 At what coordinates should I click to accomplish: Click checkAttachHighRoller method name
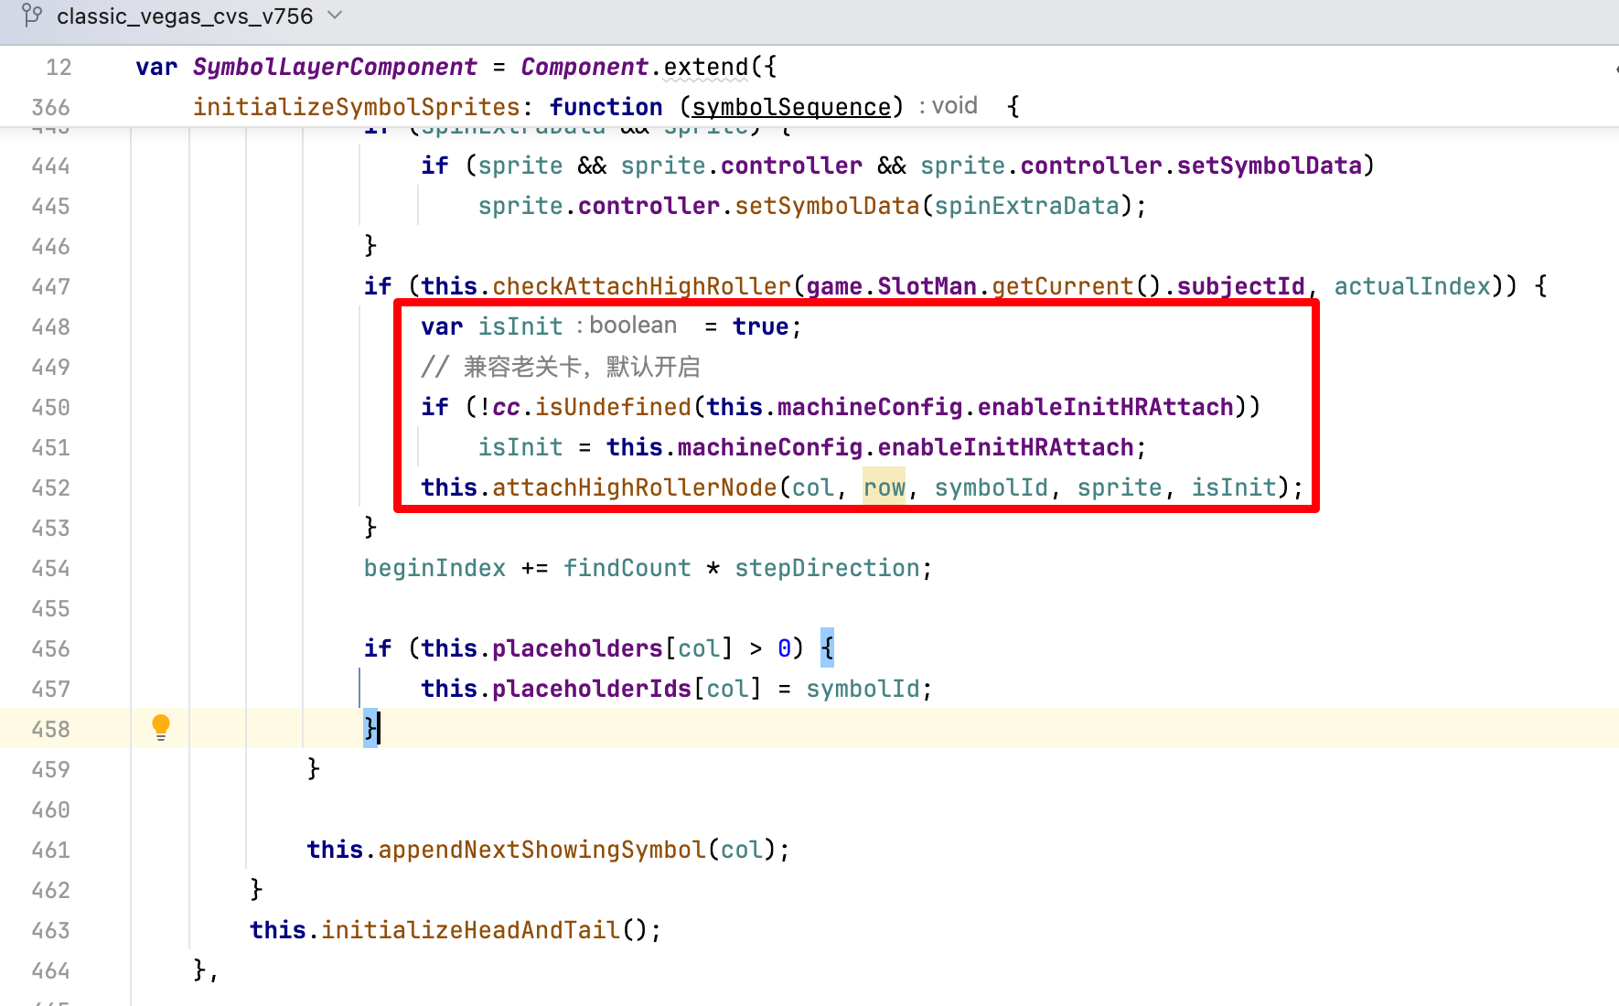click(641, 287)
